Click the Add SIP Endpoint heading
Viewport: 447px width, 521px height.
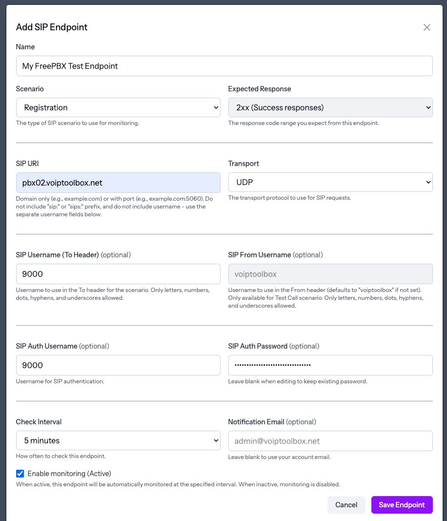[51, 27]
